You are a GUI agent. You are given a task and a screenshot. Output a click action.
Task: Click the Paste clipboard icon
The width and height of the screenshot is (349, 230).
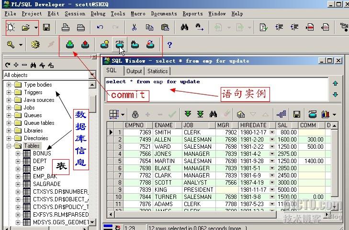(x=165, y=27)
